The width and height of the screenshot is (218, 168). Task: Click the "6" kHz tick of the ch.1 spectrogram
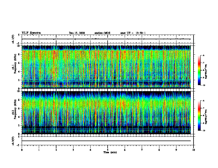(x=19, y=63)
